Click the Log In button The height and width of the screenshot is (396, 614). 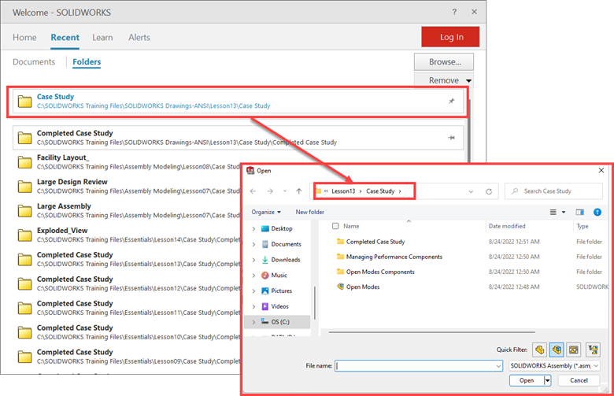451,37
